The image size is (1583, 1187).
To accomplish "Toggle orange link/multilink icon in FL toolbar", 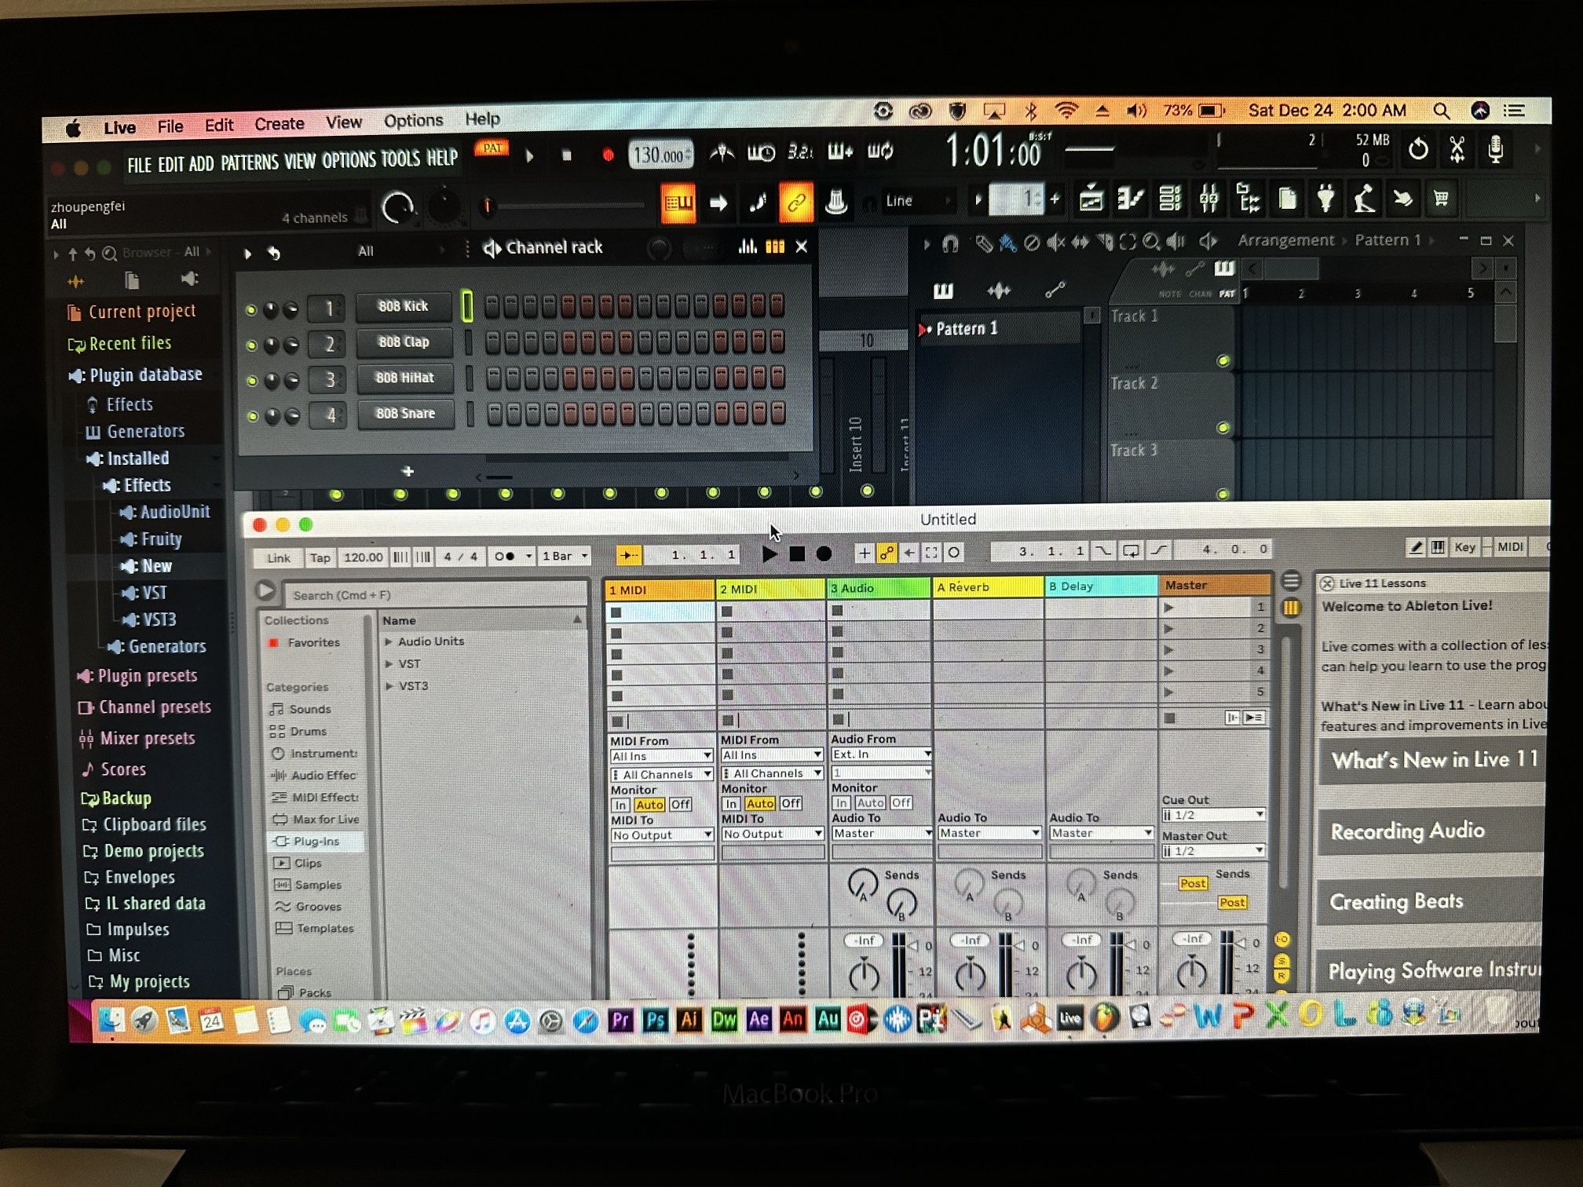I will point(795,202).
